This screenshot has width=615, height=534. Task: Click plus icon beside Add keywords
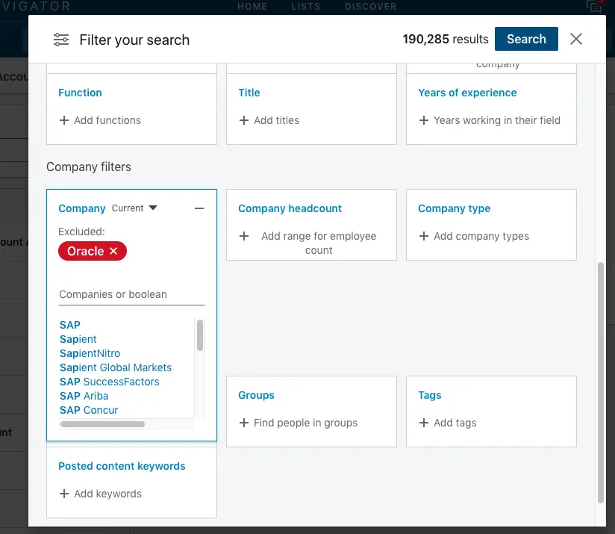coord(64,494)
